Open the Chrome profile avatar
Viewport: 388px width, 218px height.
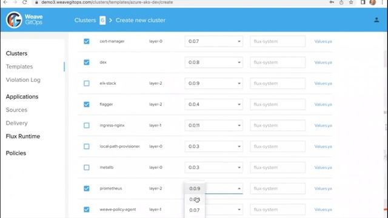373,2
